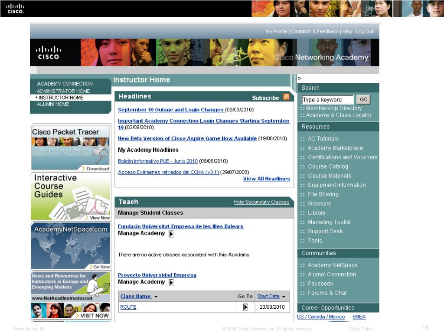The width and height of the screenshot is (444, 333).
Task: Click the Class Name column header
Action: coord(135,297)
